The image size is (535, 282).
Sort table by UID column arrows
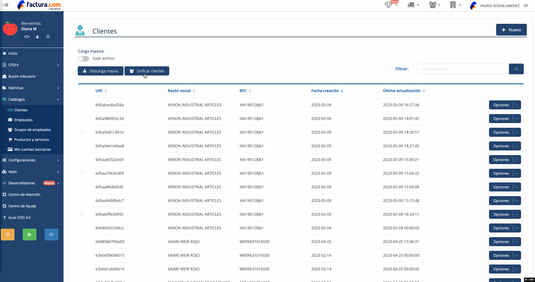[106, 91]
